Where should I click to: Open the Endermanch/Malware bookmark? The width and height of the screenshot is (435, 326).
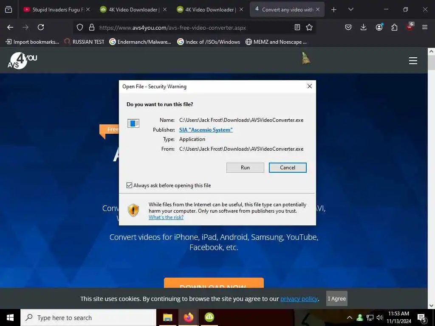point(140,42)
